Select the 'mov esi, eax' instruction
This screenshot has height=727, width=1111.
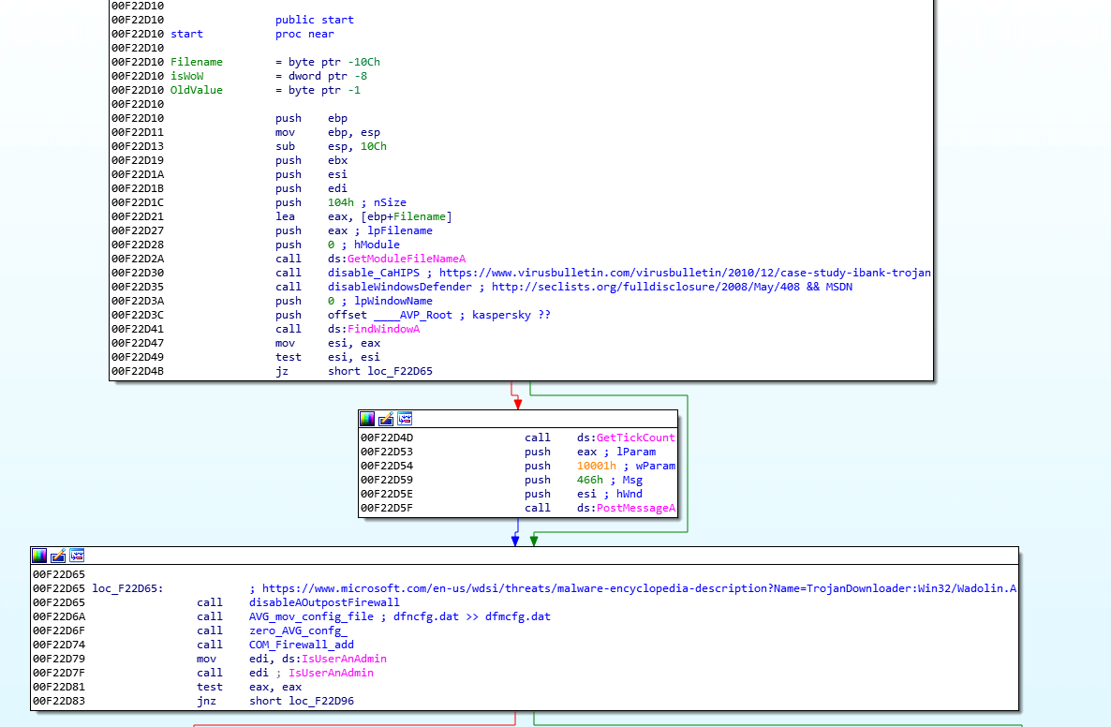327,343
